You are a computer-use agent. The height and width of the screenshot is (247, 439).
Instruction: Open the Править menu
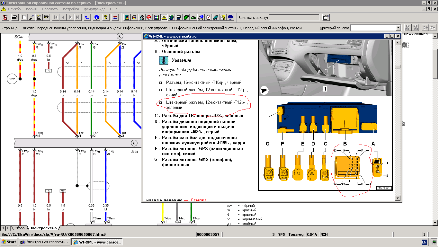pos(31,9)
